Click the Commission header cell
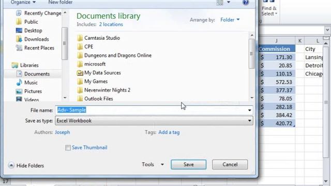 pos(277,49)
